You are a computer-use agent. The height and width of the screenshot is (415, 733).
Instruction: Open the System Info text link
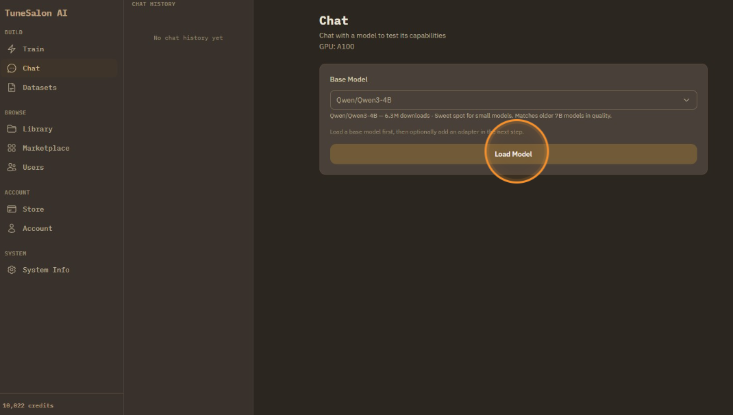46,270
